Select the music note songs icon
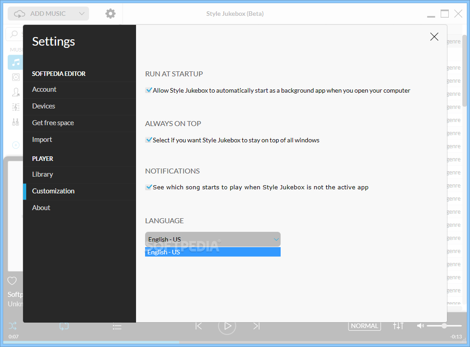The width and height of the screenshot is (470, 347). pyautogui.click(x=15, y=62)
